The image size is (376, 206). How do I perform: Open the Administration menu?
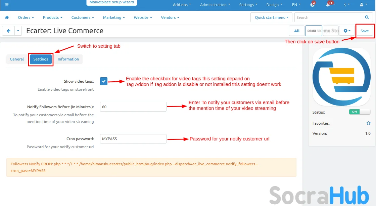215,5
